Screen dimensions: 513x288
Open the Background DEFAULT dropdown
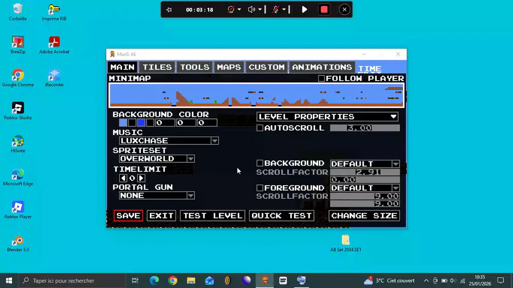point(365,163)
